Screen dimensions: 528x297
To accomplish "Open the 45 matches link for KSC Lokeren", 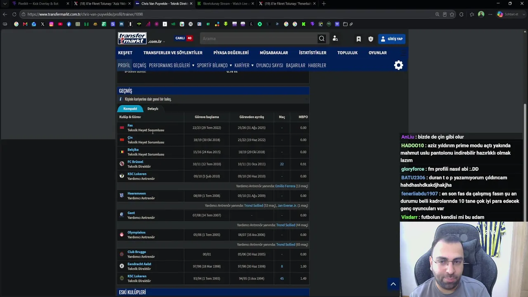I will point(282,278).
